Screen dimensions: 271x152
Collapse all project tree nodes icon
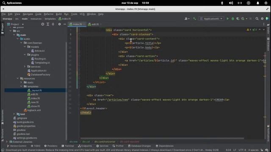pos(53,24)
